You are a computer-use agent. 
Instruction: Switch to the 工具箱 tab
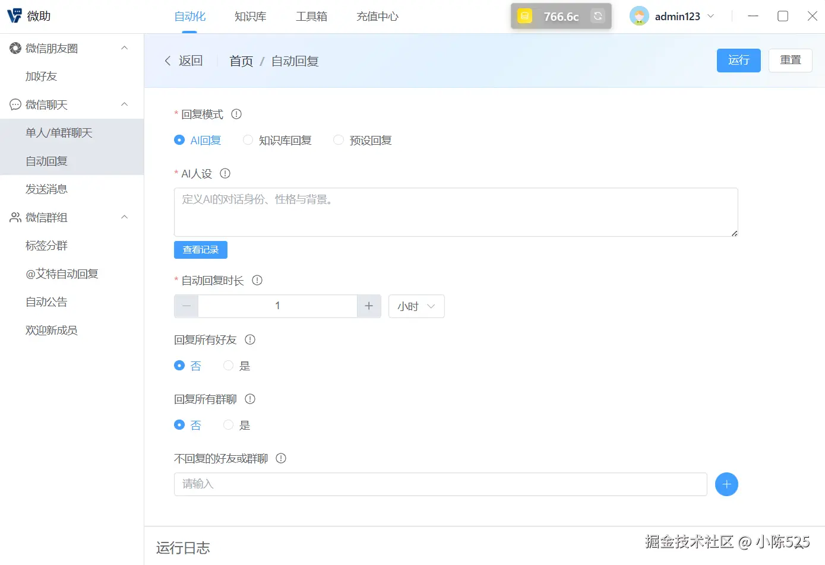312,16
